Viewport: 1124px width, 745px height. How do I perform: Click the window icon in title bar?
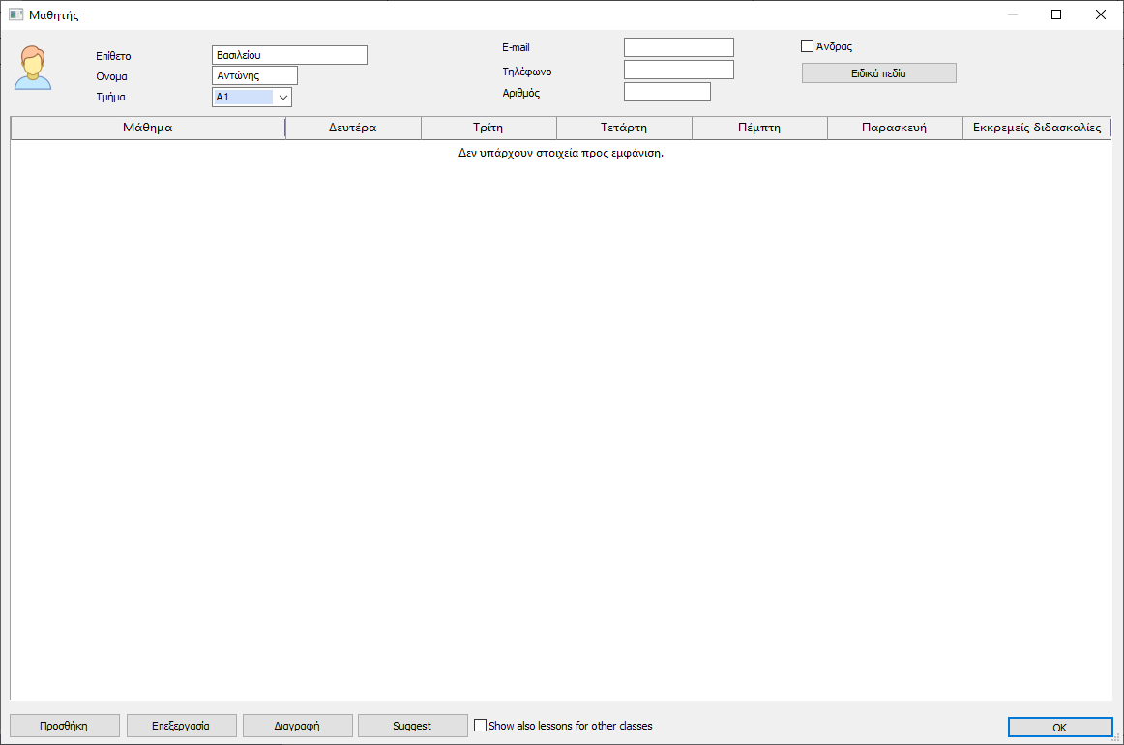coord(15,14)
